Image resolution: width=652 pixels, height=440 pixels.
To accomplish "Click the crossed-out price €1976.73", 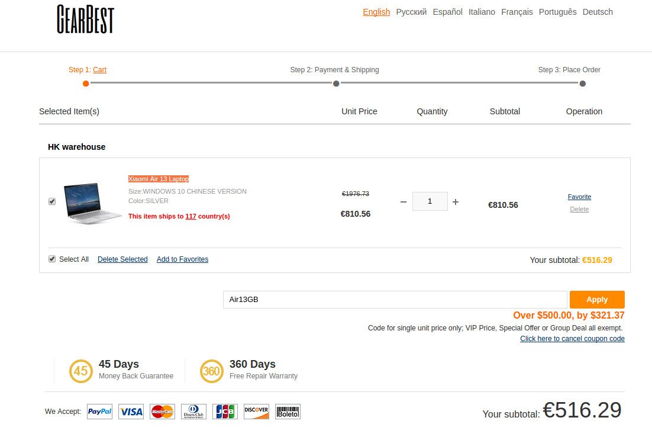I will (x=356, y=194).
